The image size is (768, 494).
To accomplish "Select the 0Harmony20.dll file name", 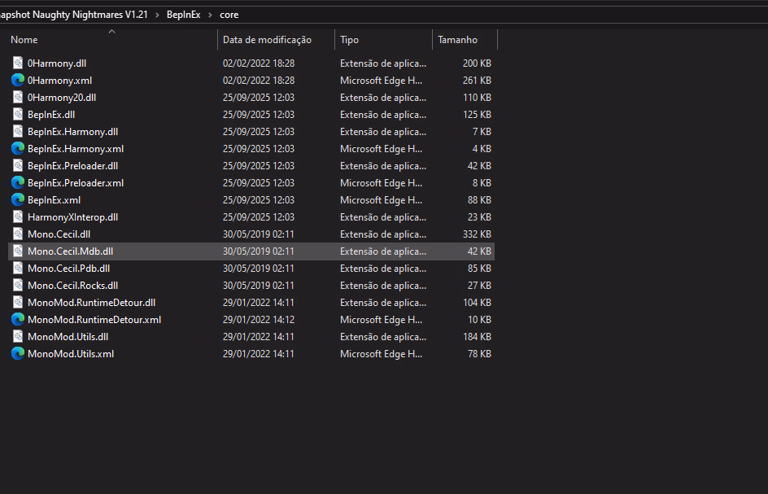I will [62, 97].
